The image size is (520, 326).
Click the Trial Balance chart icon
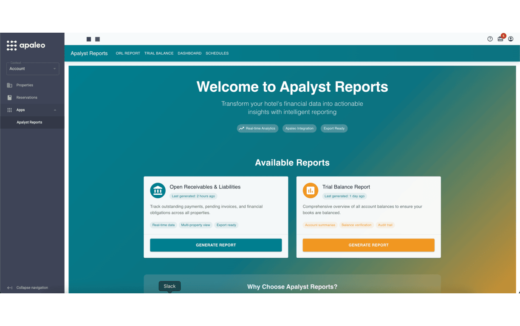[x=311, y=191]
